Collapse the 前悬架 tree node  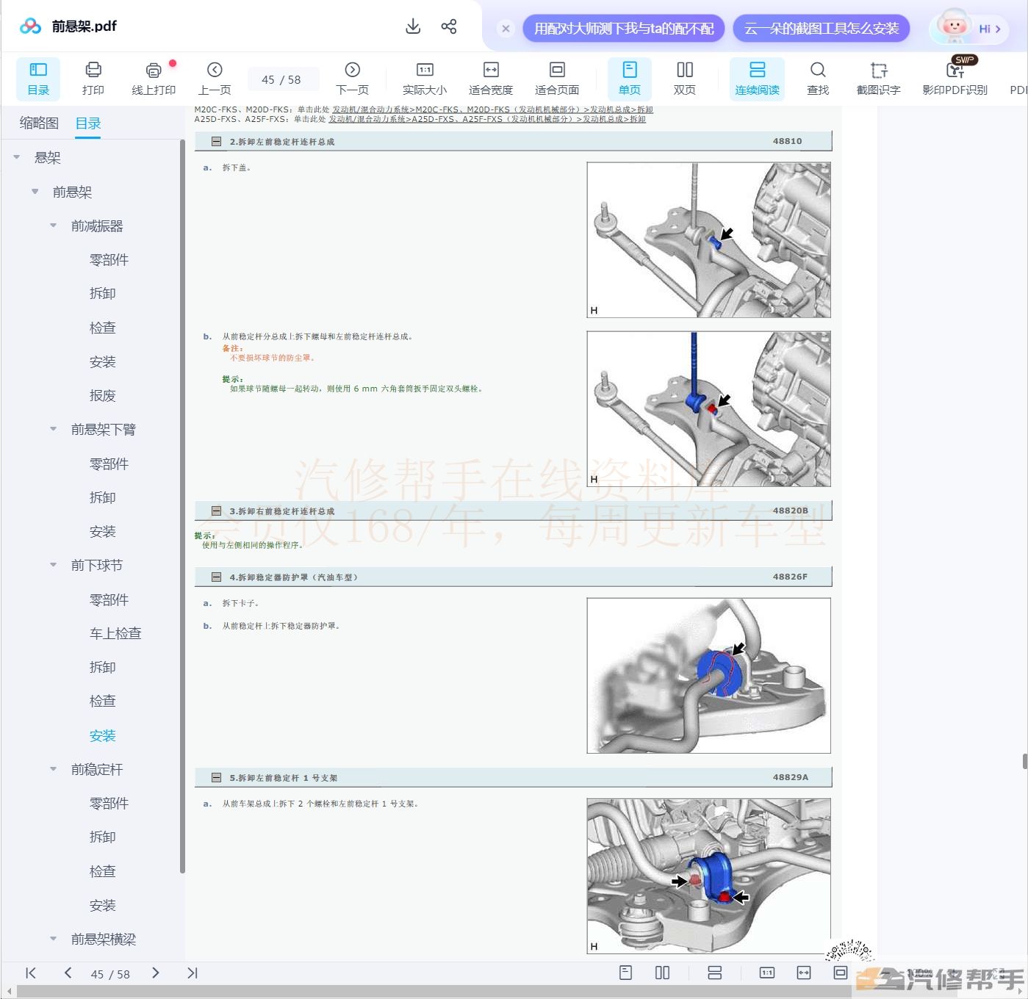[35, 192]
